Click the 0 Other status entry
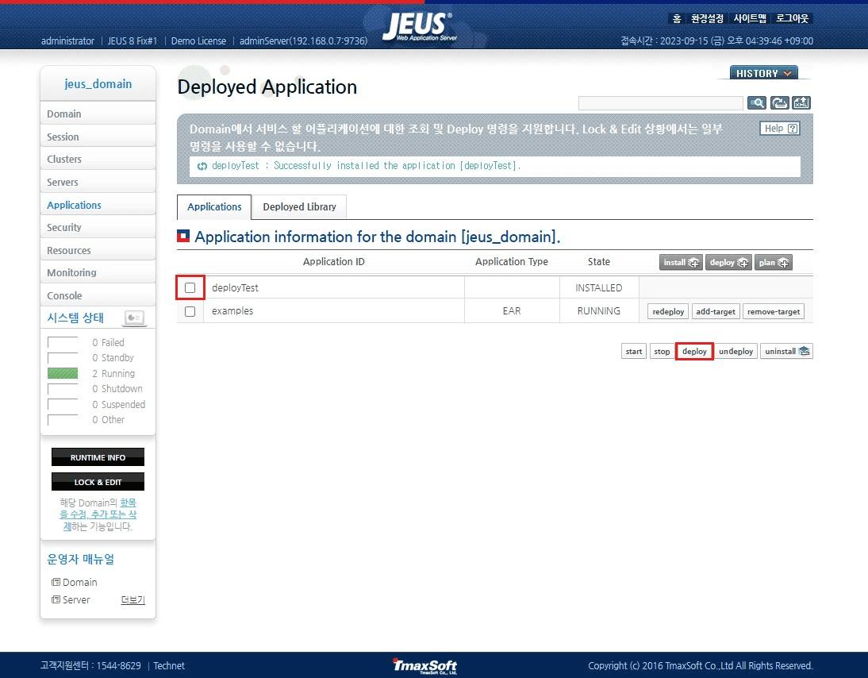This screenshot has width=868, height=678. point(109,420)
